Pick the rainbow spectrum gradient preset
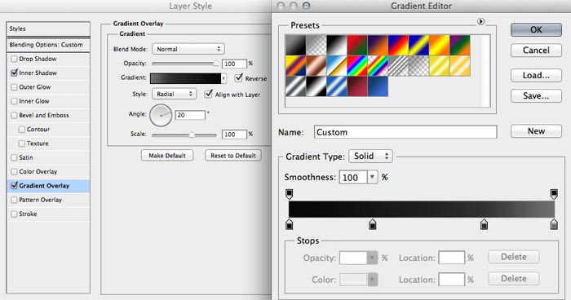 tap(357, 66)
